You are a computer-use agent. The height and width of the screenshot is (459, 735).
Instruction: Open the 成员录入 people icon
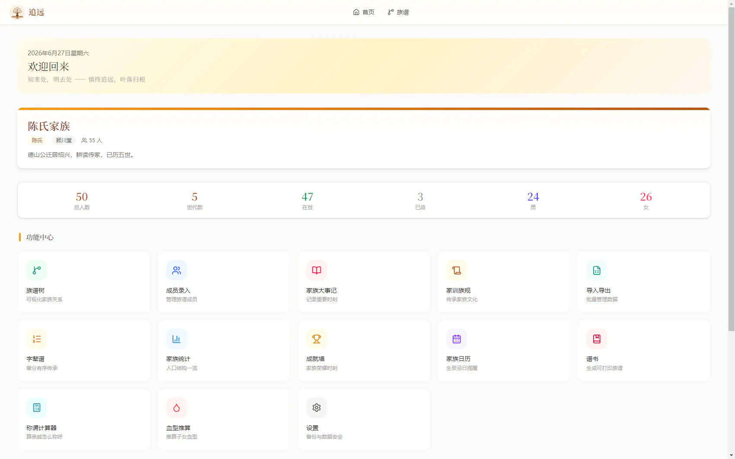(x=176, y=271)
